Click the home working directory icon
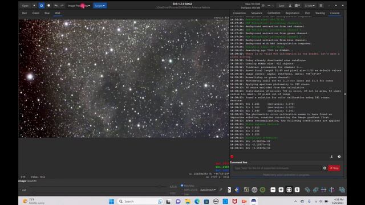 (42, 6)
